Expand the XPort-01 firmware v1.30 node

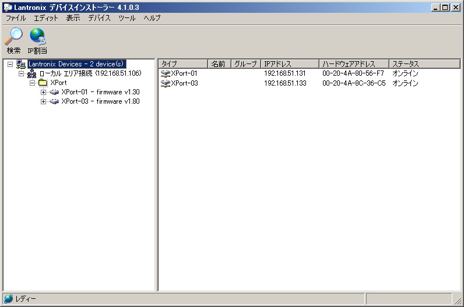click(44, 92)
